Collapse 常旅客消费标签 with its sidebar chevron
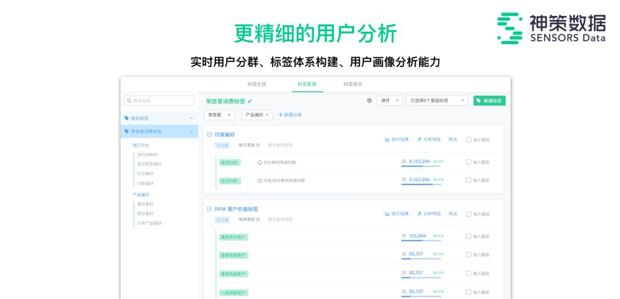The image size is (620, 299). [x=191, y=132]
